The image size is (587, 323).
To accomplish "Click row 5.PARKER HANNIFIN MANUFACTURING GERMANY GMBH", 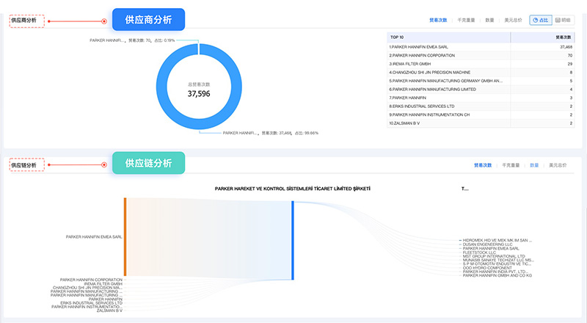I will 481,81.
